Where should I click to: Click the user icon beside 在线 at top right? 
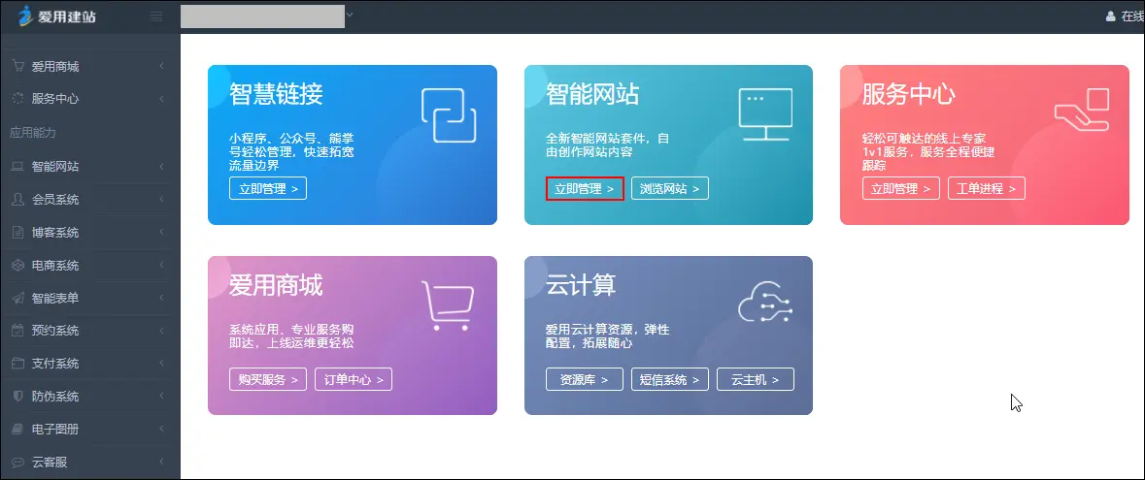(1111, 16)
